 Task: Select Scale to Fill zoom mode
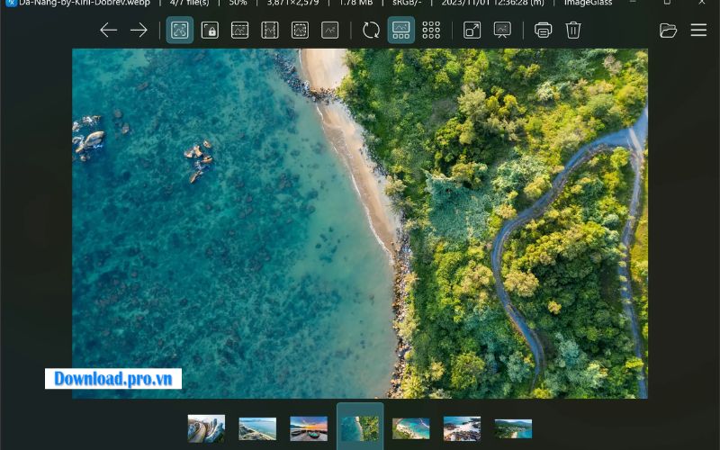coord(330,31)
